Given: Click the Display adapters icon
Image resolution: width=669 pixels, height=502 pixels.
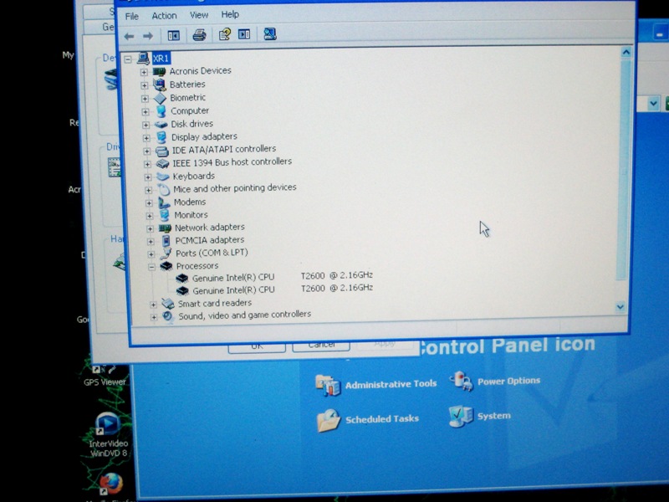Looking at the screenshot, I should [x=161, y=137].
